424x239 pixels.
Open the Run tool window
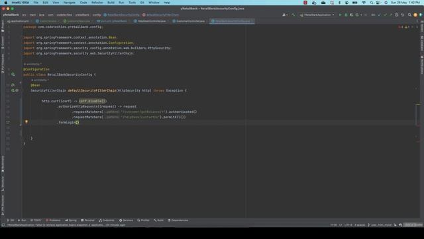pyautogui.click(x=22, y=220)
